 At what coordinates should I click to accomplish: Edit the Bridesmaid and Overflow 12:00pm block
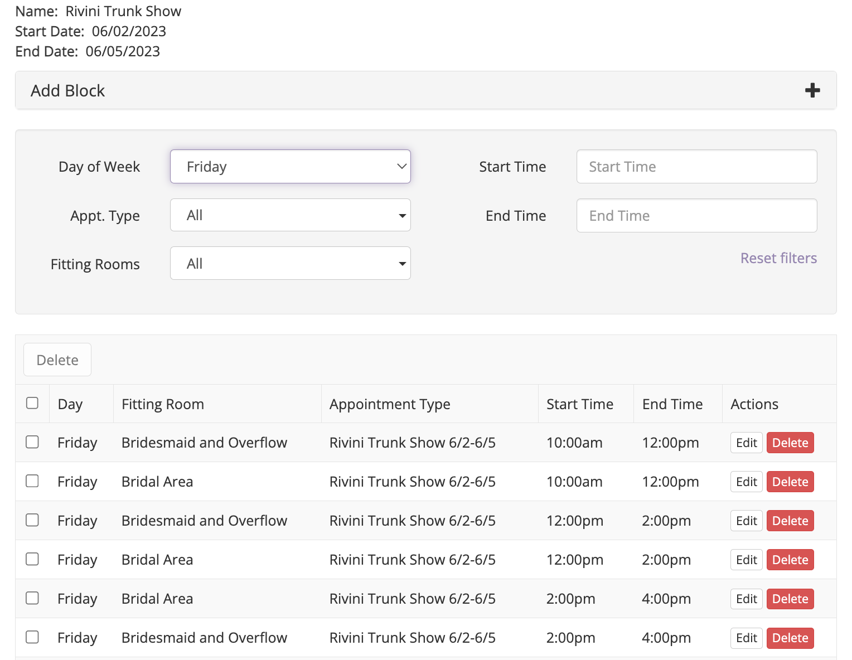click(747, 521)
